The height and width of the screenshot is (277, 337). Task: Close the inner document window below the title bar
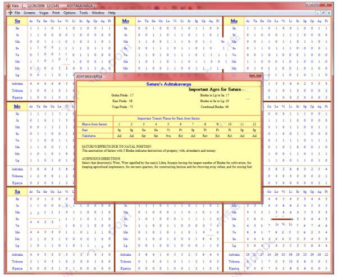point(329,13)
